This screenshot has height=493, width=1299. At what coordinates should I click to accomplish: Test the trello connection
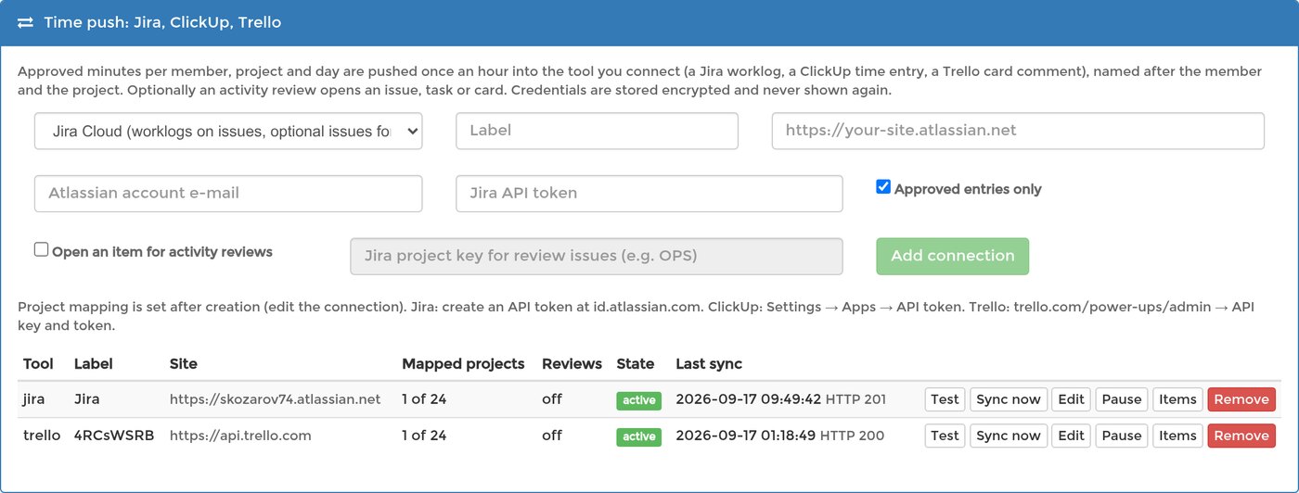pos(945,436)
